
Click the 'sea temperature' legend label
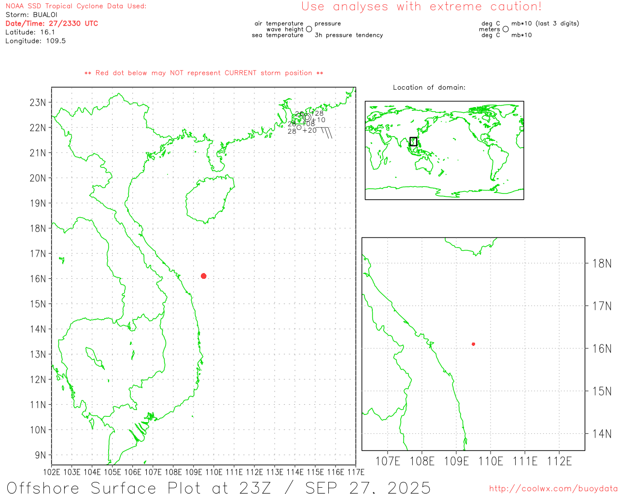[x=278, y=35]
